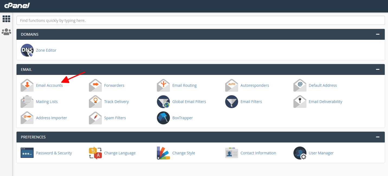The height and width of the screenshot is (176, 388).
Task: Click the EMAIL section header title
Action: point(26,69)
